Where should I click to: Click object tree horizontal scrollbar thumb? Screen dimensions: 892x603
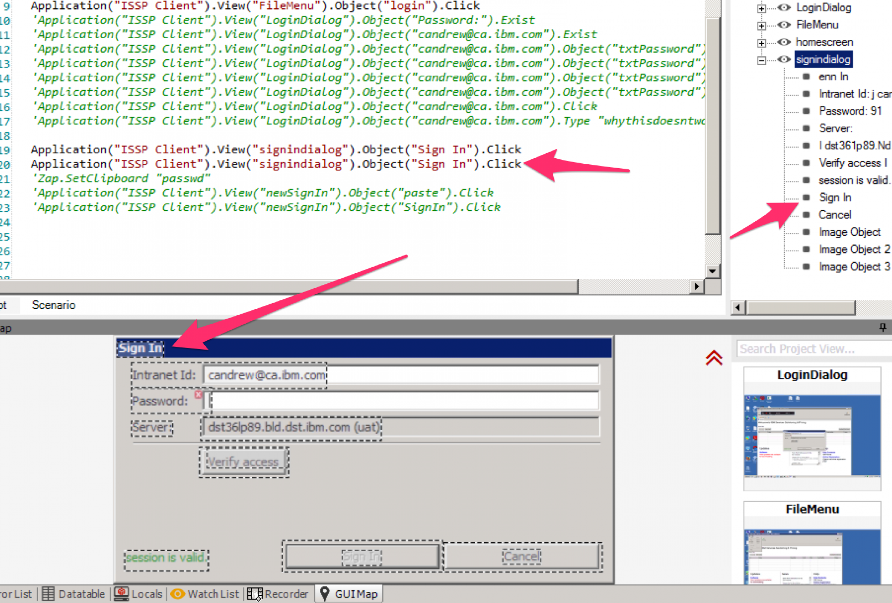pyautogui.click(x=801, y=307)
